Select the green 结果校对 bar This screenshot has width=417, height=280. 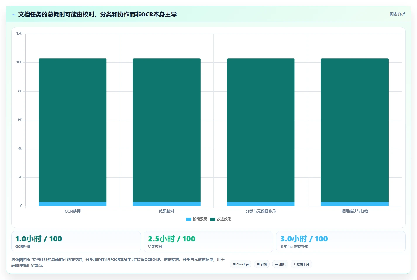(x=167, y=130)
